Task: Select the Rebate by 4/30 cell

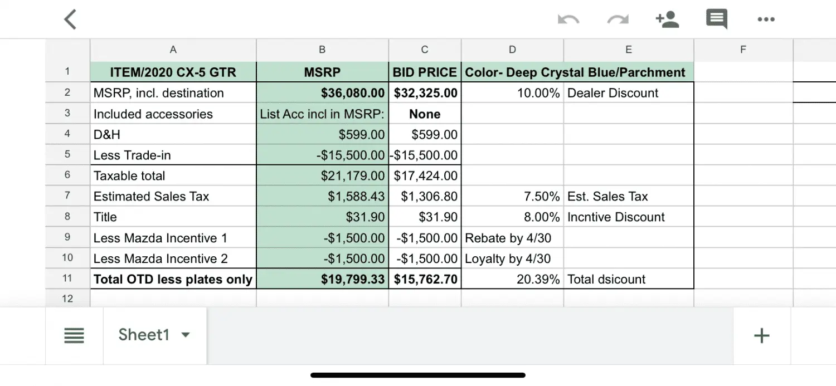Action: pos(512,238)
